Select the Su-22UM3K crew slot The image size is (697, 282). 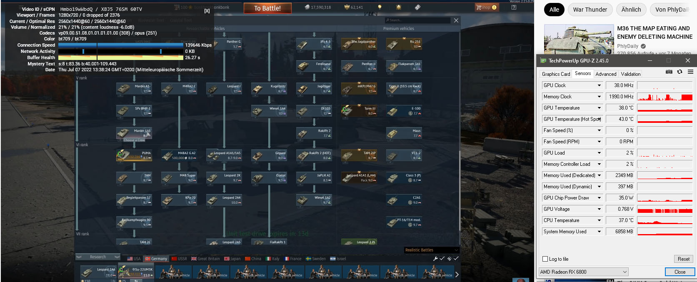tap(136, 272)
